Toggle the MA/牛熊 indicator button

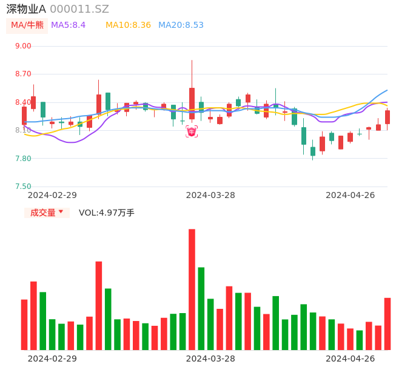point(27,25)
